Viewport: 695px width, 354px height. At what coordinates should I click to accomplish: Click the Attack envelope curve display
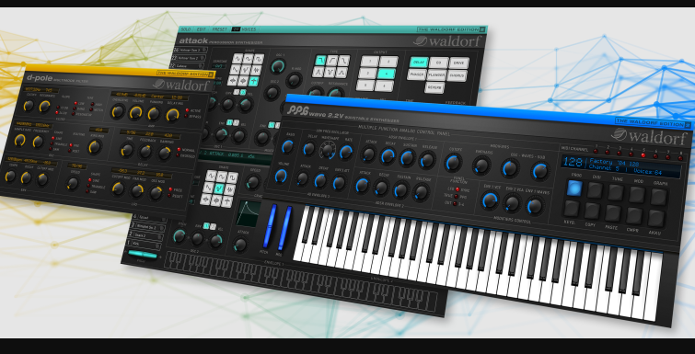pos(249,214)
